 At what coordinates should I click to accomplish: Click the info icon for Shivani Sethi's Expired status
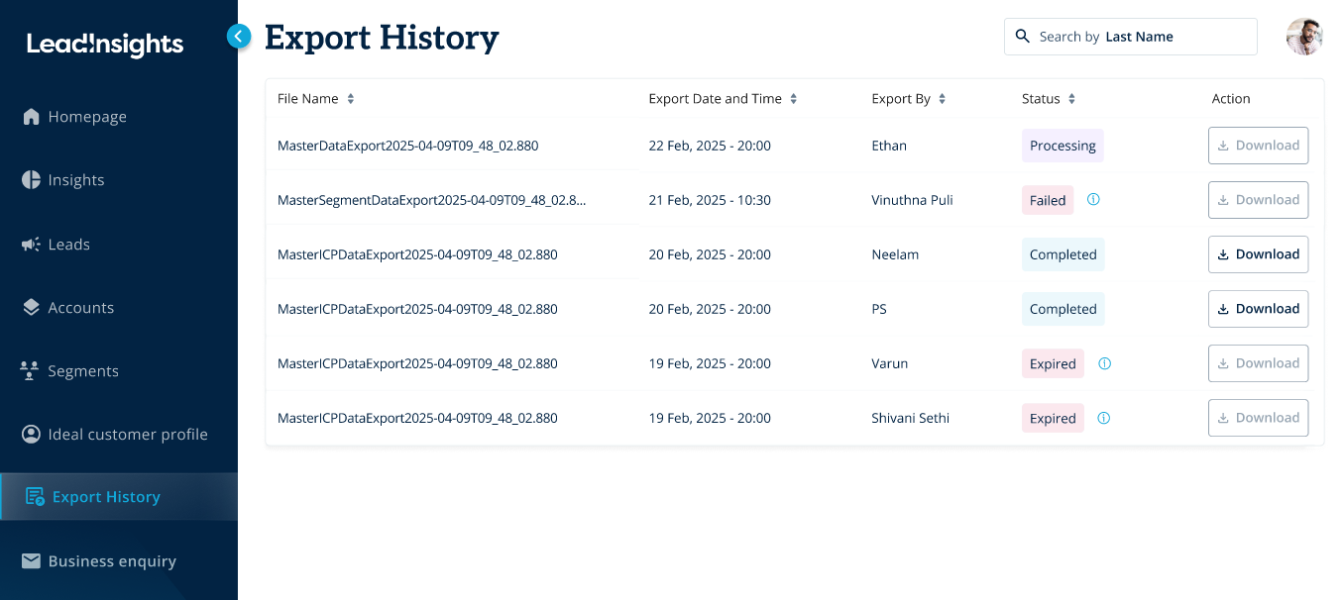(1104, 418)
